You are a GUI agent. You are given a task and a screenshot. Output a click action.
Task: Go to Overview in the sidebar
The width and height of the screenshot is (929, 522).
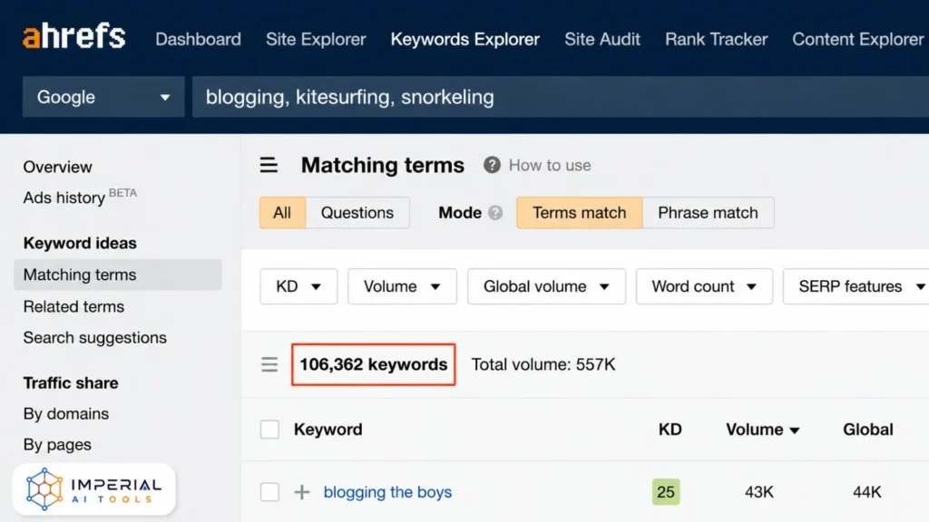click(57, 167)
